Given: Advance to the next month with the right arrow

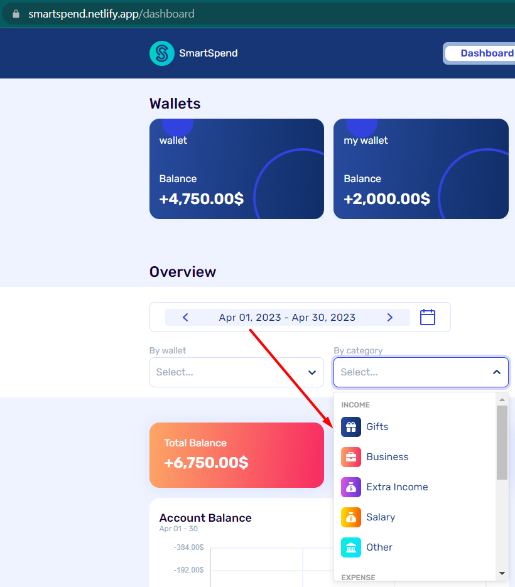Looking at the screenshot, I should click(x=389, y=317).
